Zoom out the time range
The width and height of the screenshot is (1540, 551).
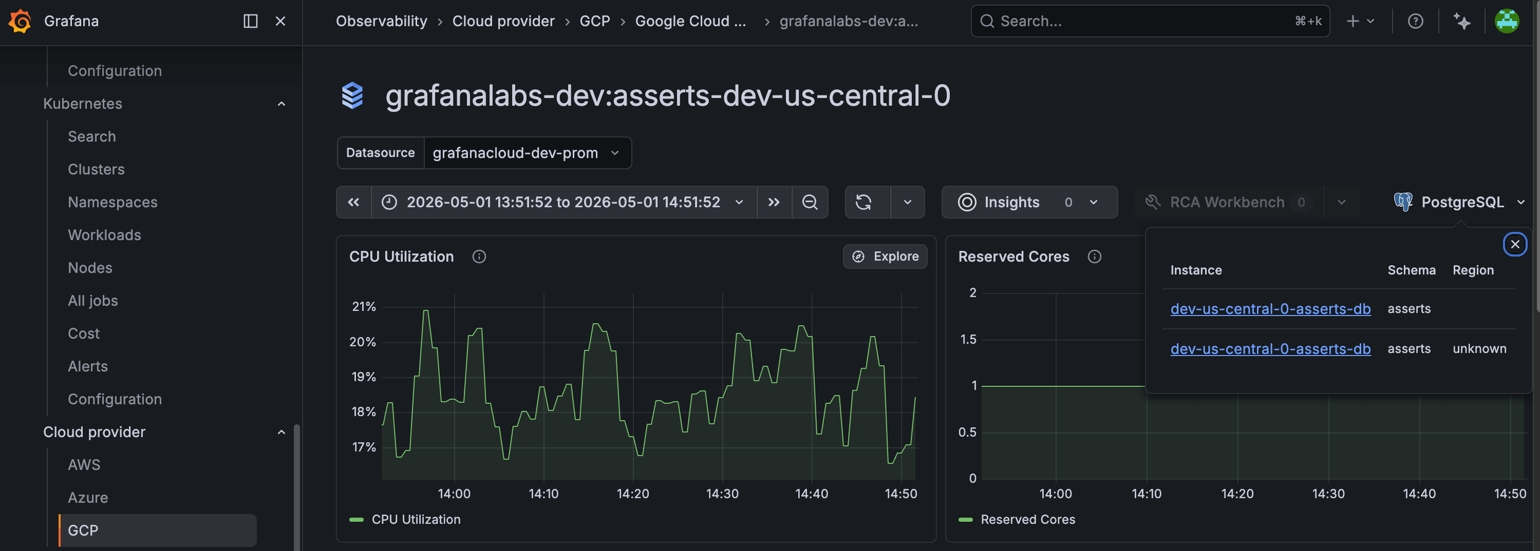(810, 202)
